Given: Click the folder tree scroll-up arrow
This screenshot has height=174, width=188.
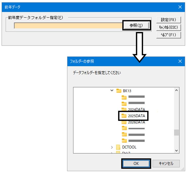Looking at the screenshot, I should coord(176,90).
